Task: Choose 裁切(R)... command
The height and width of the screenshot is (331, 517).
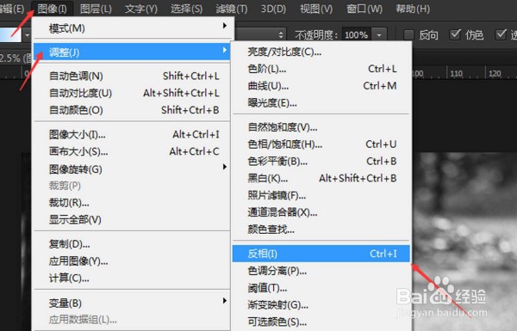Action: 132,202
